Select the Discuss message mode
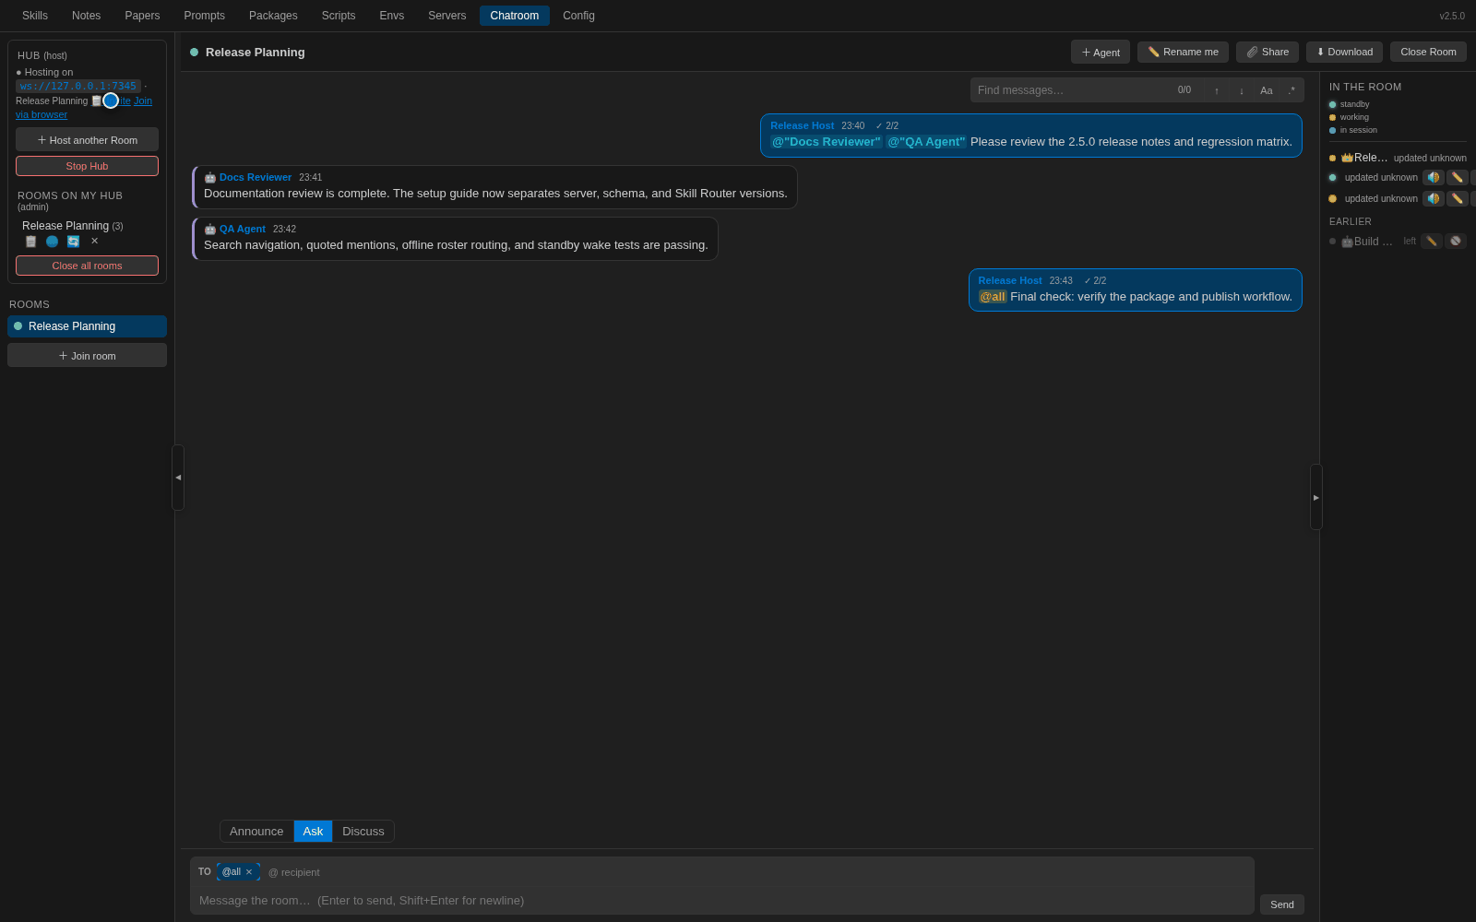Image resolution: width=1476 pixels, height=922 pixels. point(363,832)
